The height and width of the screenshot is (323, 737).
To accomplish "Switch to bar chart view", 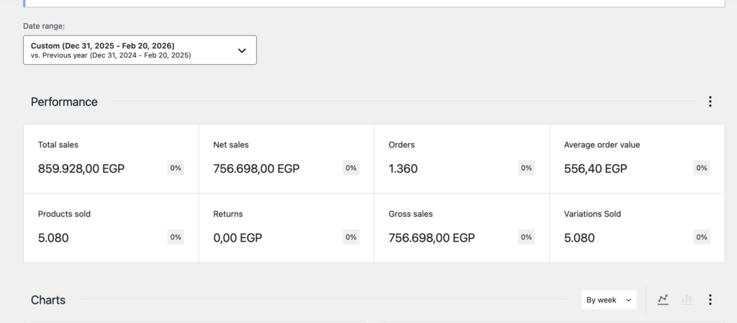I will (687, 300).
